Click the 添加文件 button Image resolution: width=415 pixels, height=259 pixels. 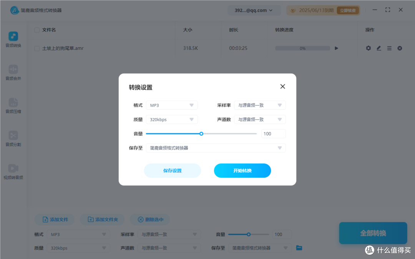tap(55, 219)
